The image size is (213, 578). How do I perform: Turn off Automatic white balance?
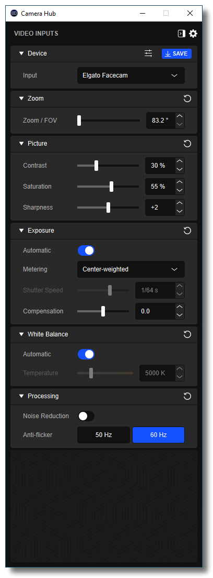86,354
